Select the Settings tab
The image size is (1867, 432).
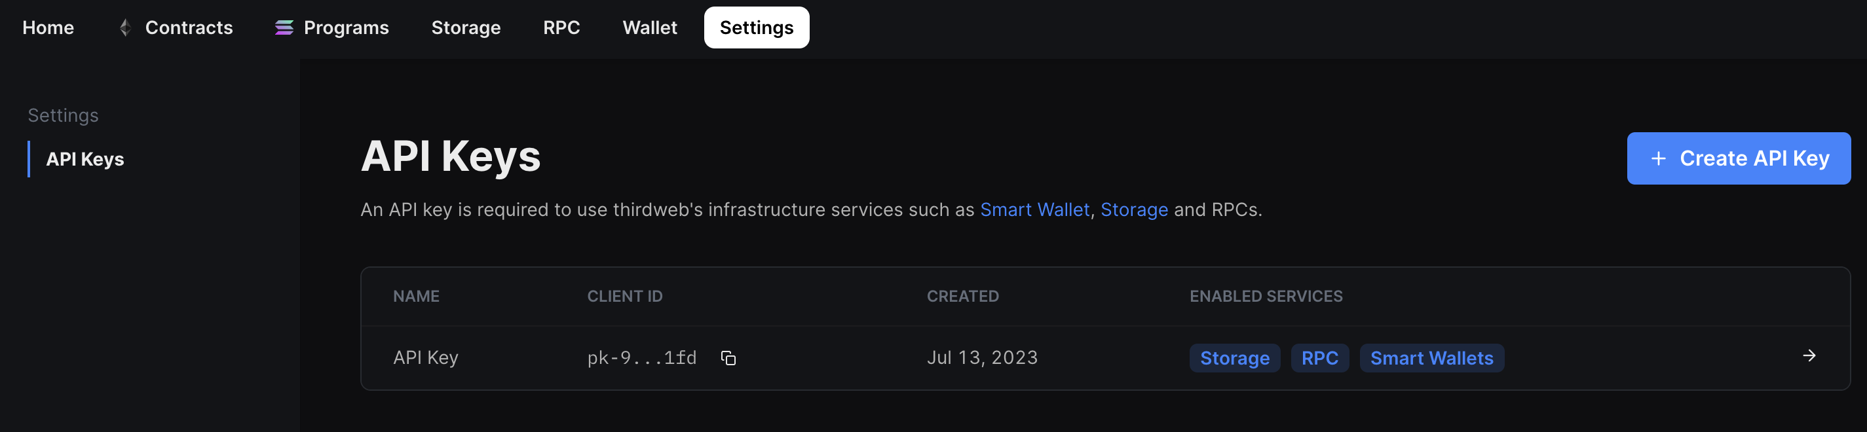[756, 27]
